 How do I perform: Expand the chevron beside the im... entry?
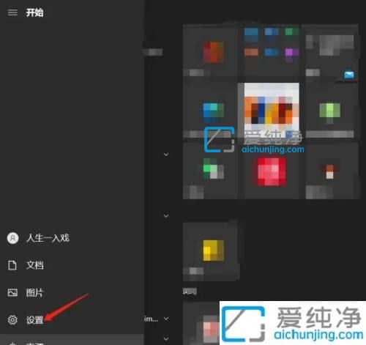[x=166, y=319]
